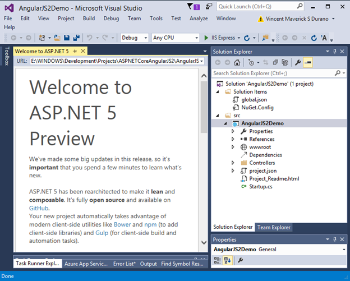Click the text size 'A' toolbar icon
Screen dimensions: 350x281
click(324, 38)
